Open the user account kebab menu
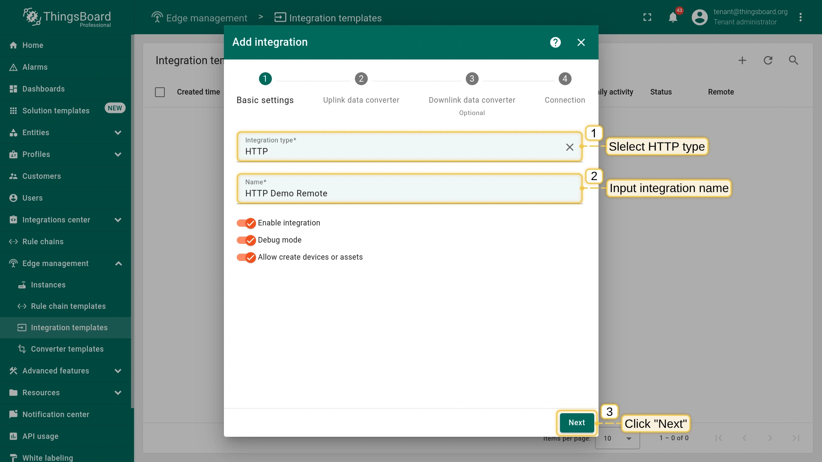This screenshot has width=822, height=462. [800, 17]
